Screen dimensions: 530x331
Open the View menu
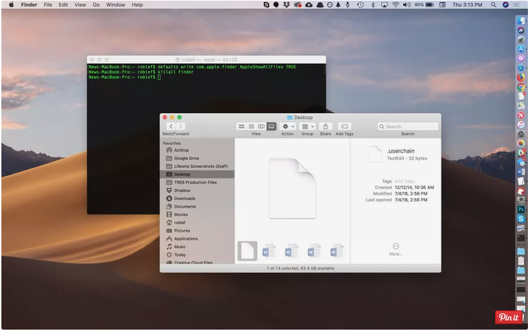[x=80, y=5]
